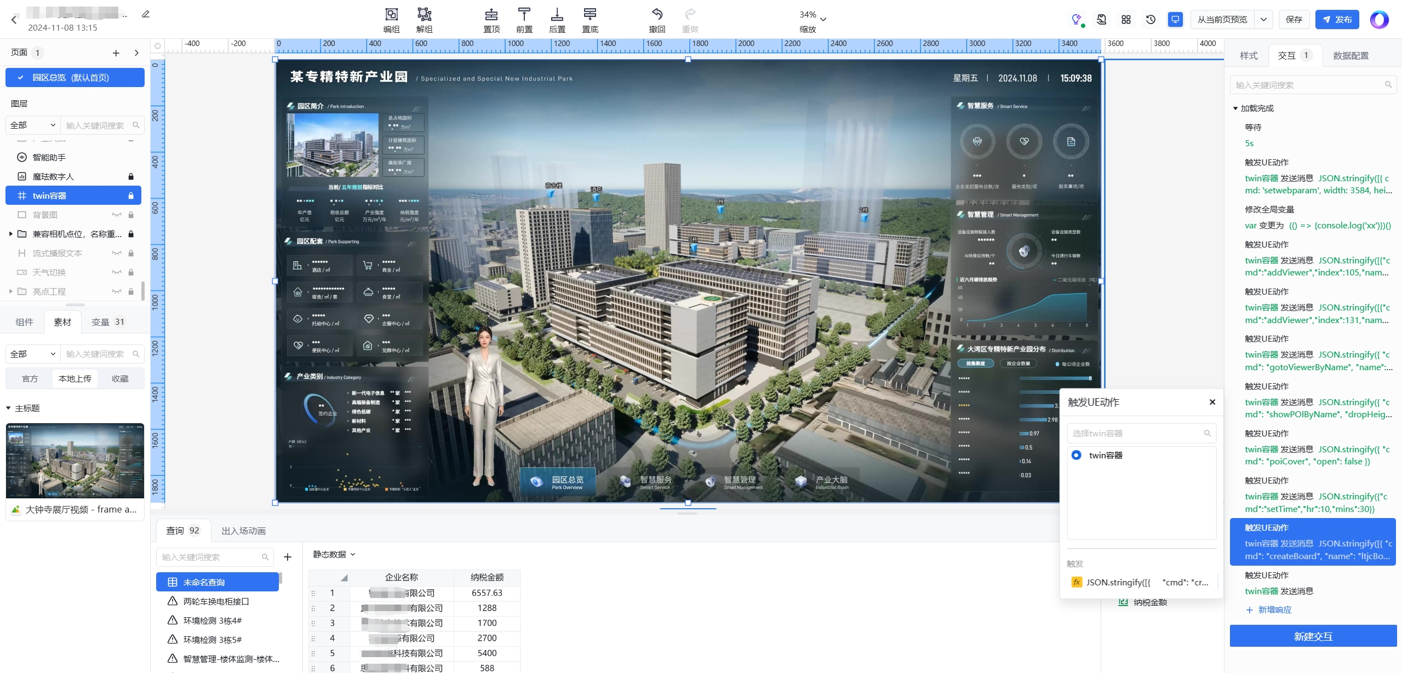Close the 触发UE动作 popup
This screenshot has height=673, width=1402.
coord(1212,402)
